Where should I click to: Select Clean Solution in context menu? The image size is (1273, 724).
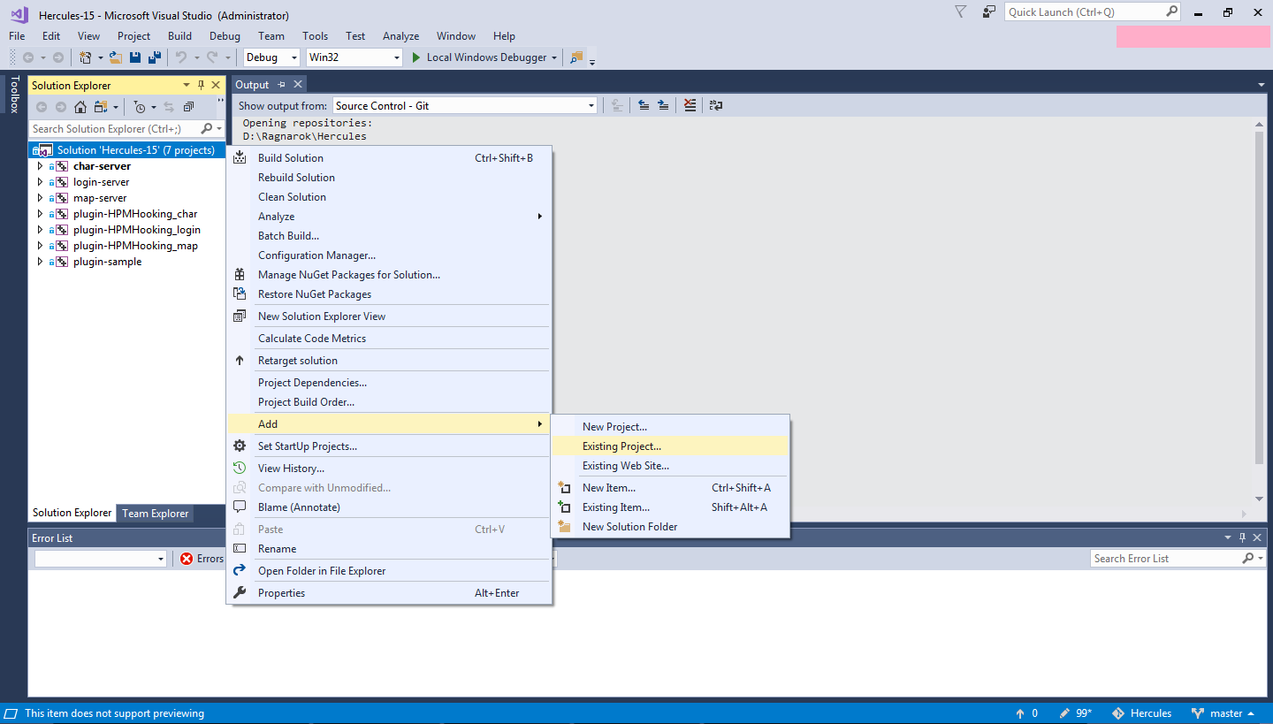(390, 197)
